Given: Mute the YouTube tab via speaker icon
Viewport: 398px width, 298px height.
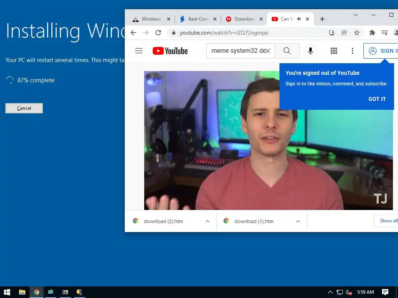Looking at the screenshot, I should 299,19.
